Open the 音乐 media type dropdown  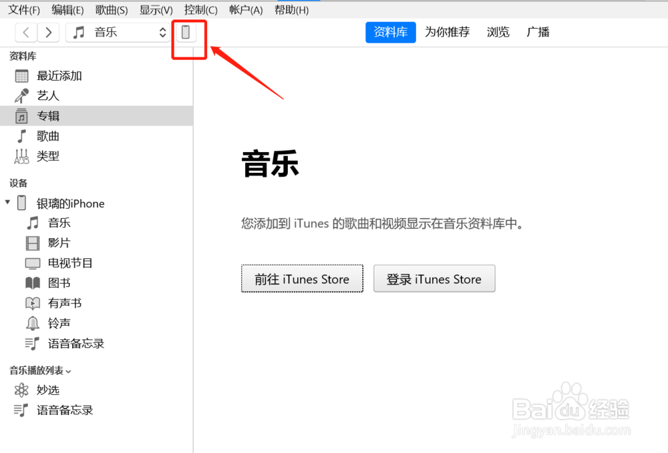point(118,32)
